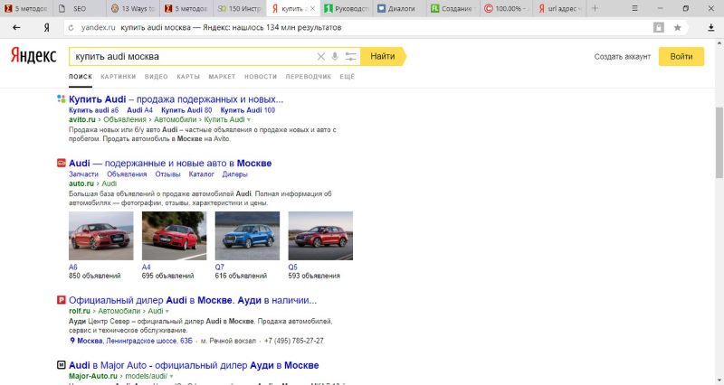
Task: Click the Найти search button
Action: [383, 56]
